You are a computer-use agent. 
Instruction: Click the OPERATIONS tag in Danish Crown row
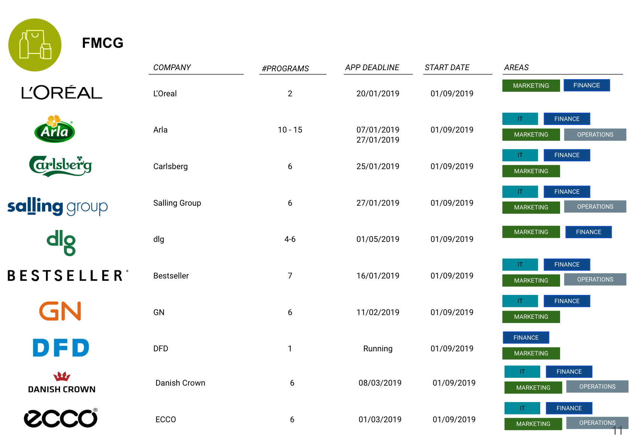point(597,386)
